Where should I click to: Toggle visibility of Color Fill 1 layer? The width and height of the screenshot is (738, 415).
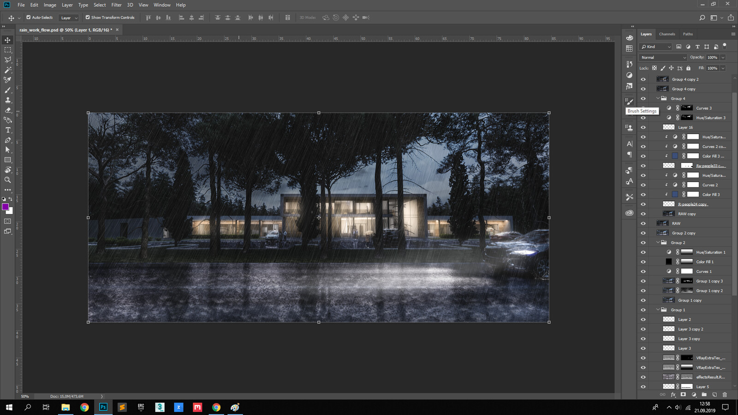[x=643, y=262]
